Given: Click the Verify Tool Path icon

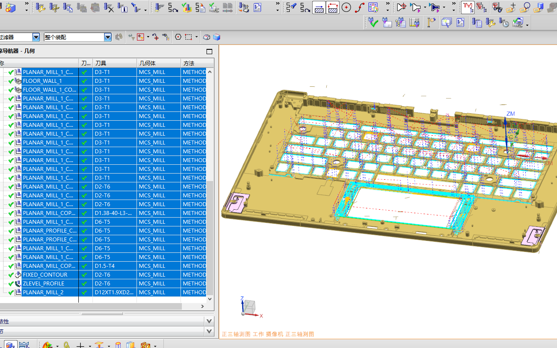Looking at the screenshot, I should coord(187,7).
